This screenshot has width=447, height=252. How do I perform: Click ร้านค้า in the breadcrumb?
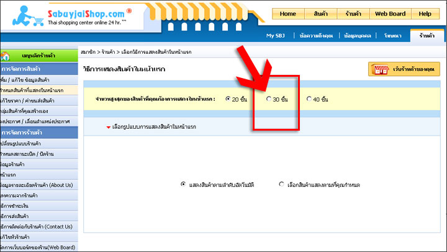(108, 52)
